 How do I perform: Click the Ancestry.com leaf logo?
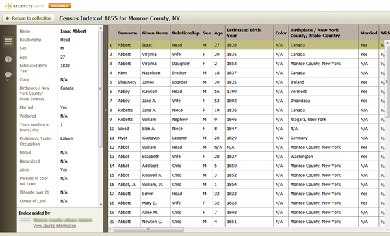(25, 6)
